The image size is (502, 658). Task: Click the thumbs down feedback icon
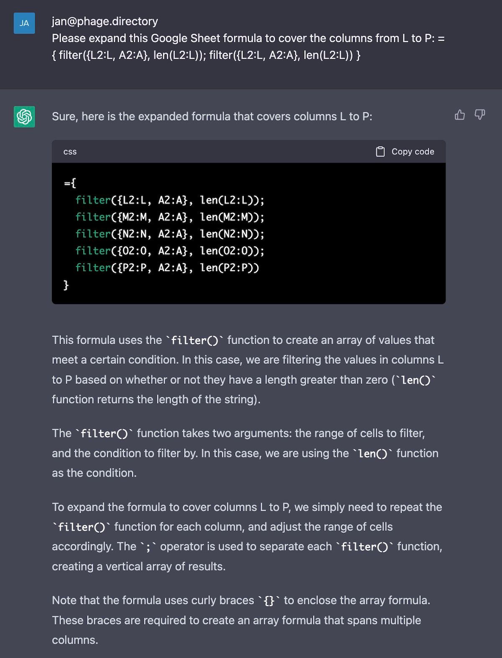point(480,115)
